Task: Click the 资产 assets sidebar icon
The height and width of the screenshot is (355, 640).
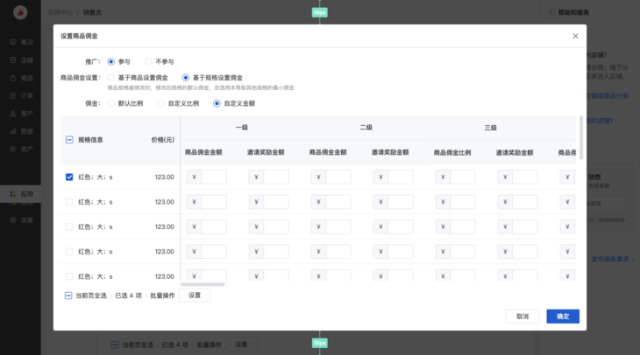Action: 13,149
